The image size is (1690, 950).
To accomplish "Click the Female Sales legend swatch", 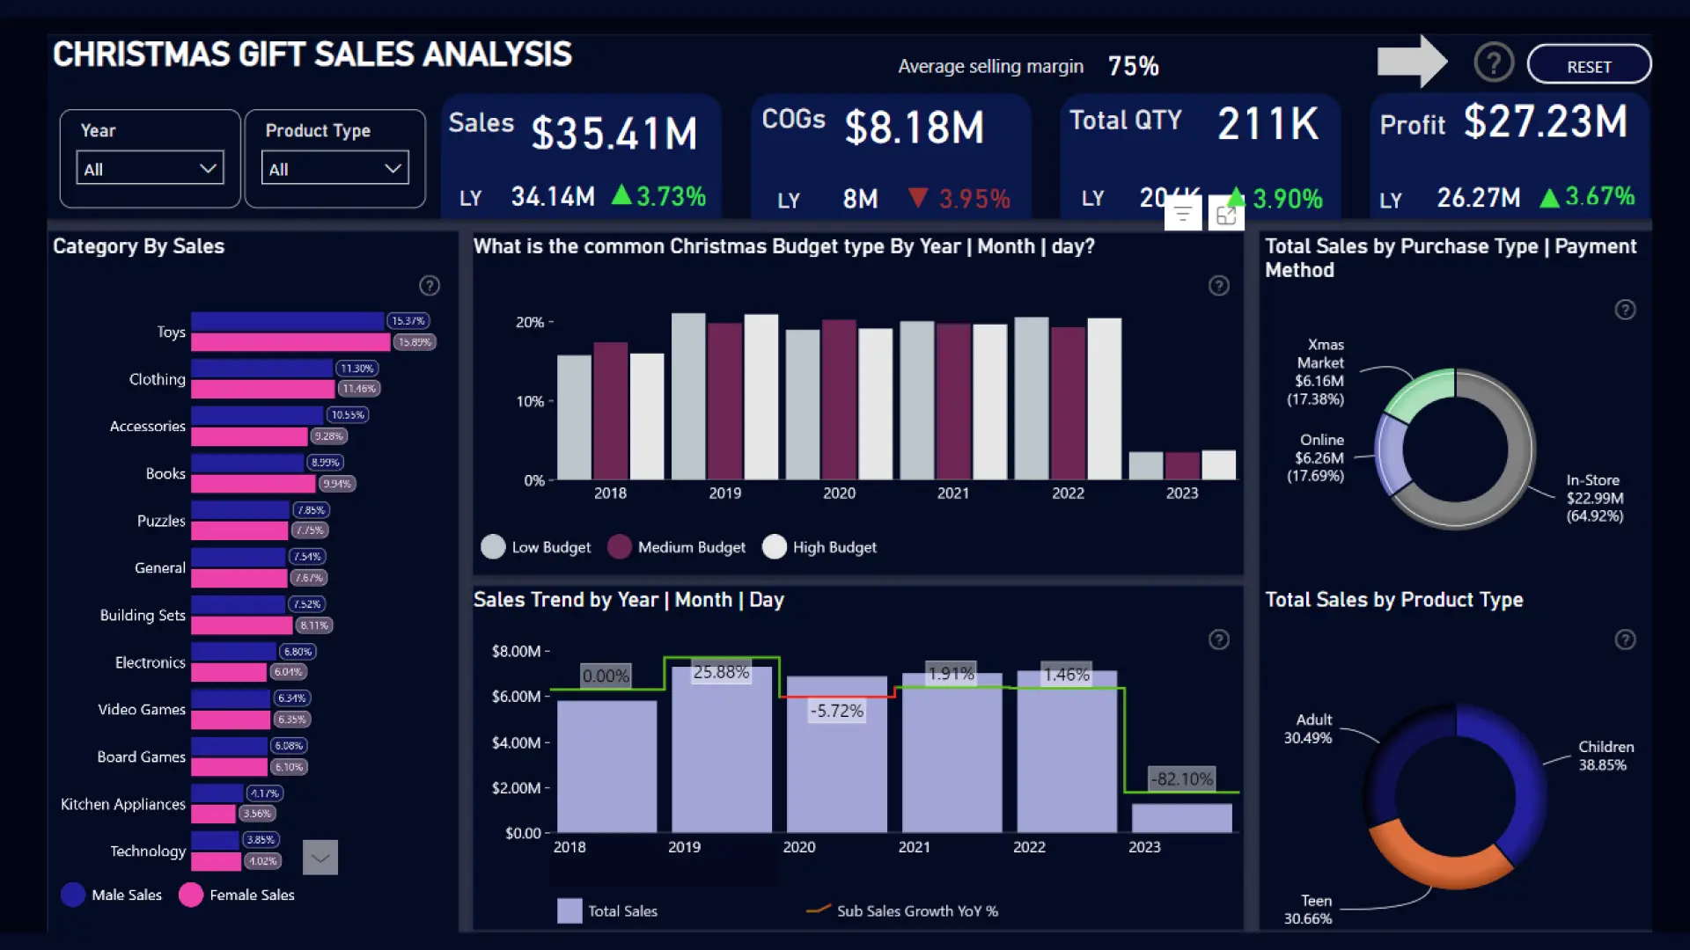I will [x=191, y=895].
